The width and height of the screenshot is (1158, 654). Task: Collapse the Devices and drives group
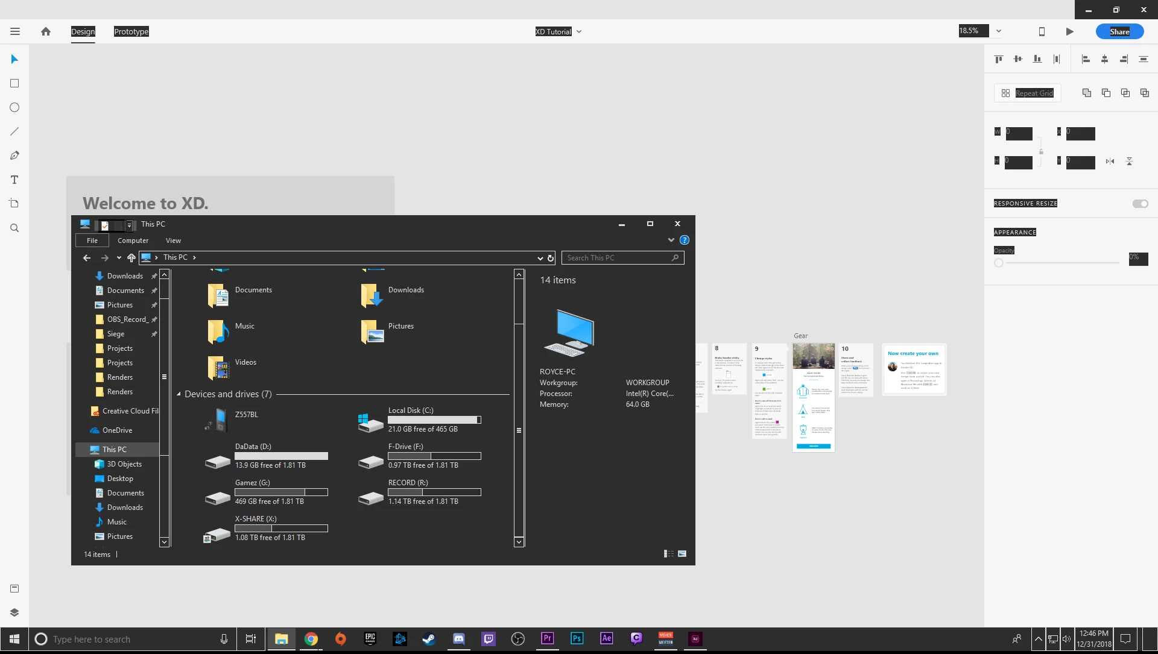click(x=179, y=394)
